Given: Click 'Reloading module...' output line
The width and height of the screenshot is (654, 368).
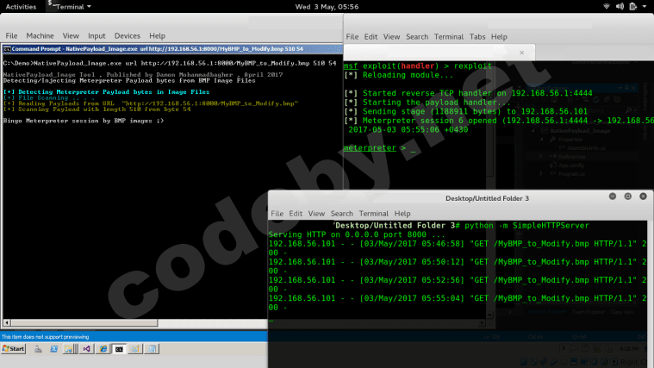Looking at the screenshot, I should (x=398, y=75).
